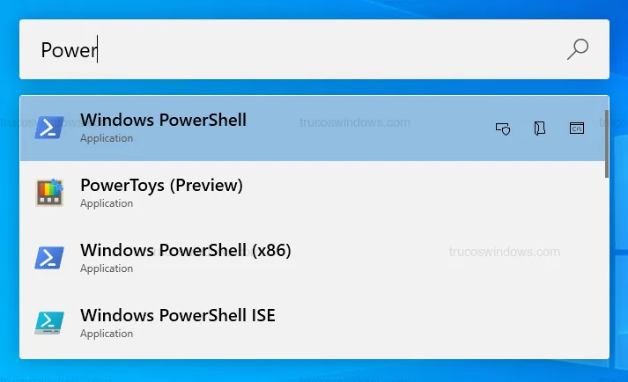628x382 pixels.
Task: Click "Application" subtitle under first Windows PowerShell
Action: [x=107, y=138]
